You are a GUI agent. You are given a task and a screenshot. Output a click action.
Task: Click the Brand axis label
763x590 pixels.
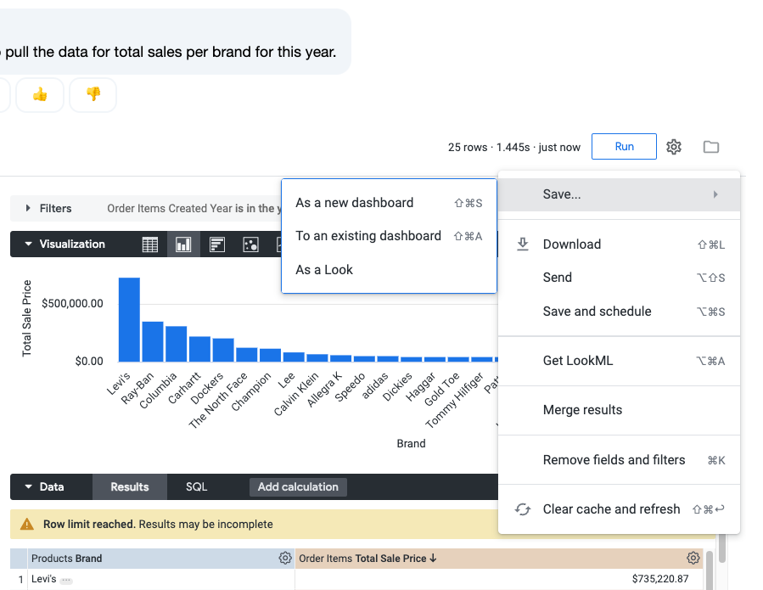[411, 443]
